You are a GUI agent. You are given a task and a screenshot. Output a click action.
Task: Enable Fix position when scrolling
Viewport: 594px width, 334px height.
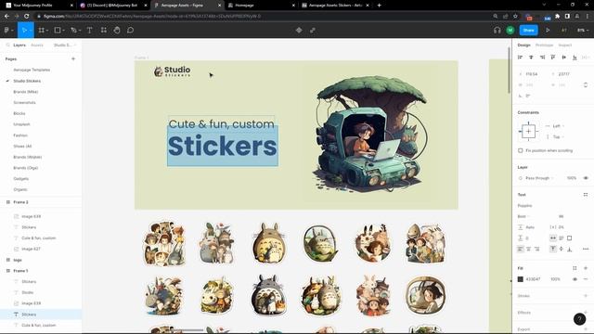click(x=521, y=150)
